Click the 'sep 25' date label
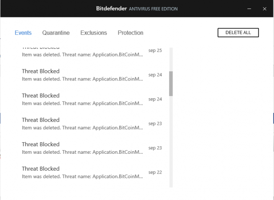 (155, 51)
